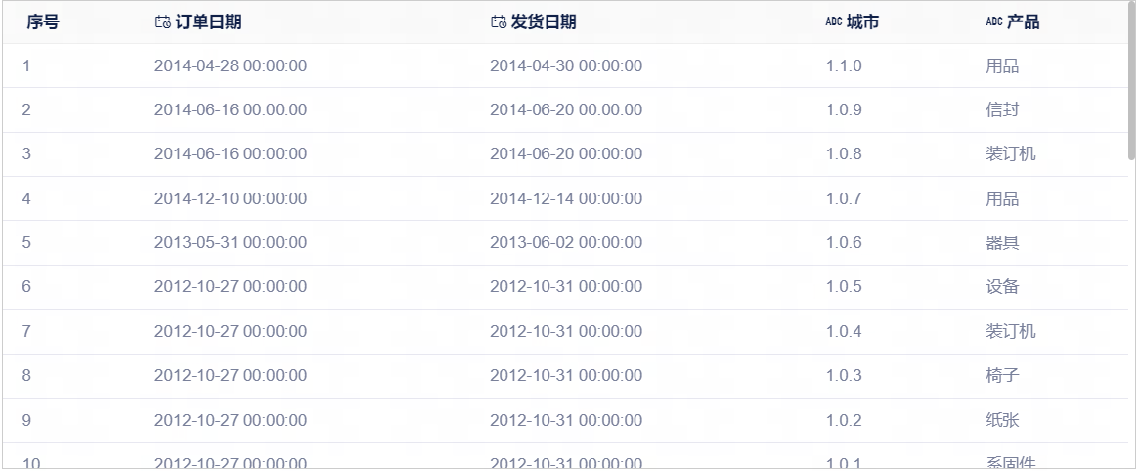Select the 城市 column header text
The image size is (1139, 471).
click(x=862, y=22)
